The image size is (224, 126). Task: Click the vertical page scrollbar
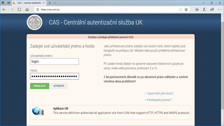point(223,66)
